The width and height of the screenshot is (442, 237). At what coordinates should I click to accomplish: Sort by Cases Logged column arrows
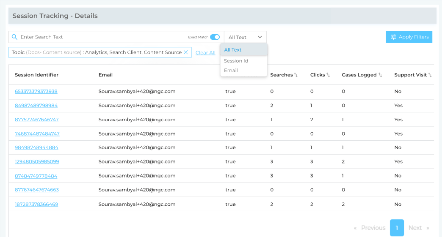point(380,75)
